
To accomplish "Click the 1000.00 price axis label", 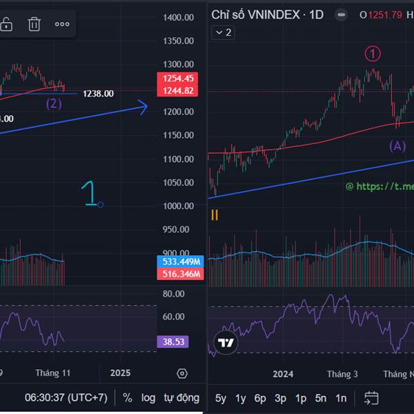I will click(x=178, y=206).
